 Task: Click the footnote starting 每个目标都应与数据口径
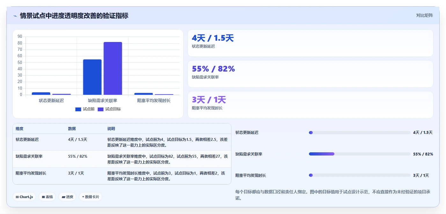click(x=333, y=195)
